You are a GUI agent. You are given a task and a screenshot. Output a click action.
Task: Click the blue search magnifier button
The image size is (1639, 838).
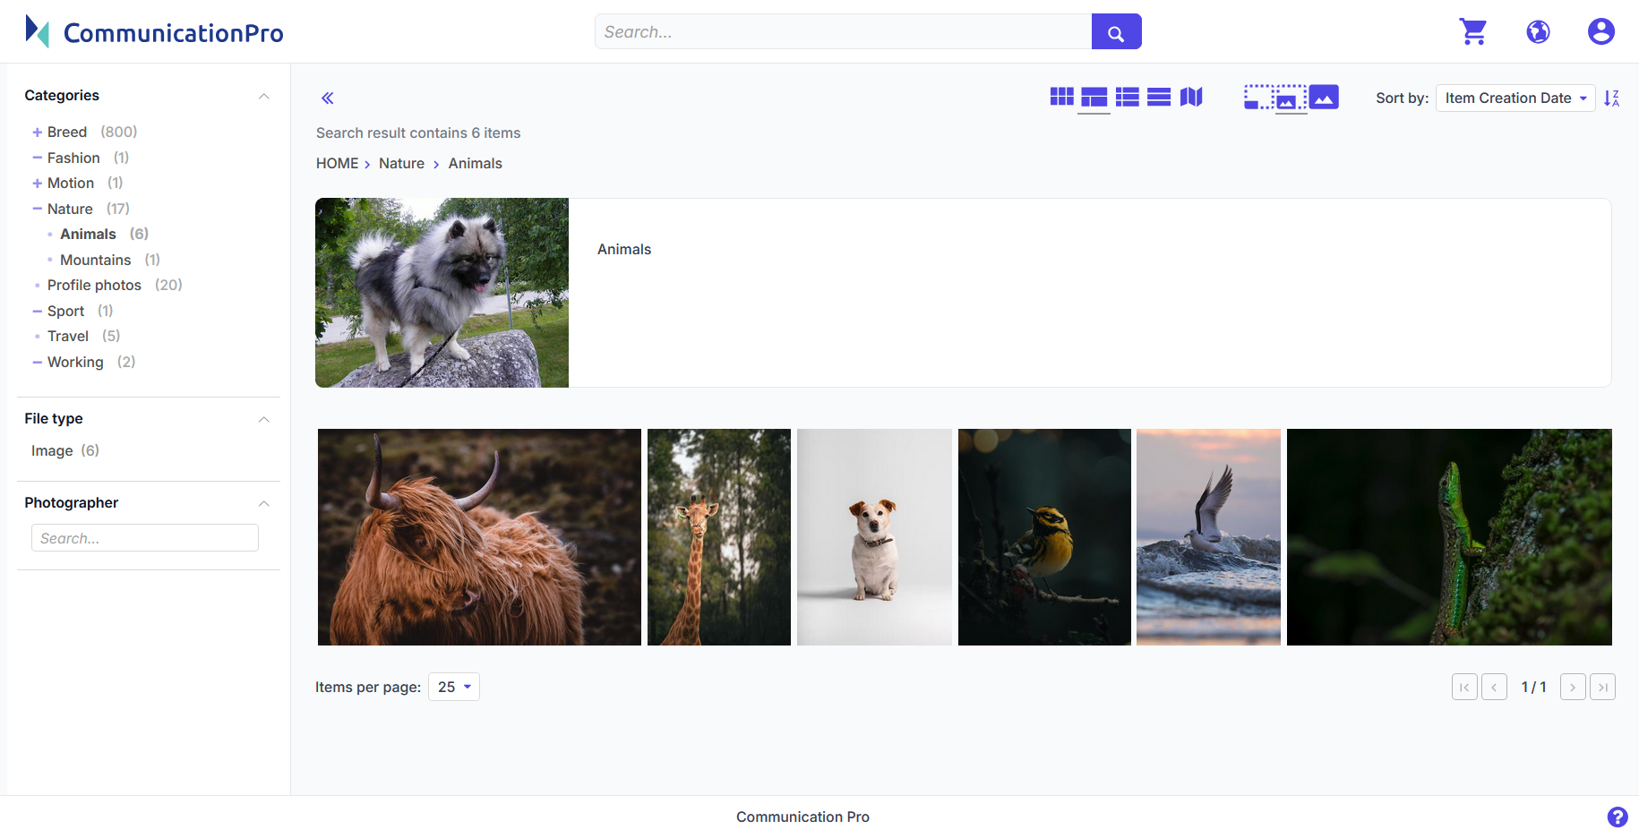[1116, 32]
